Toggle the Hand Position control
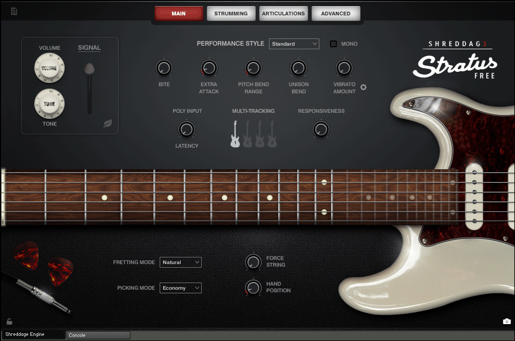Image resolution: width=515 pixels, height=341 pixels. point(253,288)
